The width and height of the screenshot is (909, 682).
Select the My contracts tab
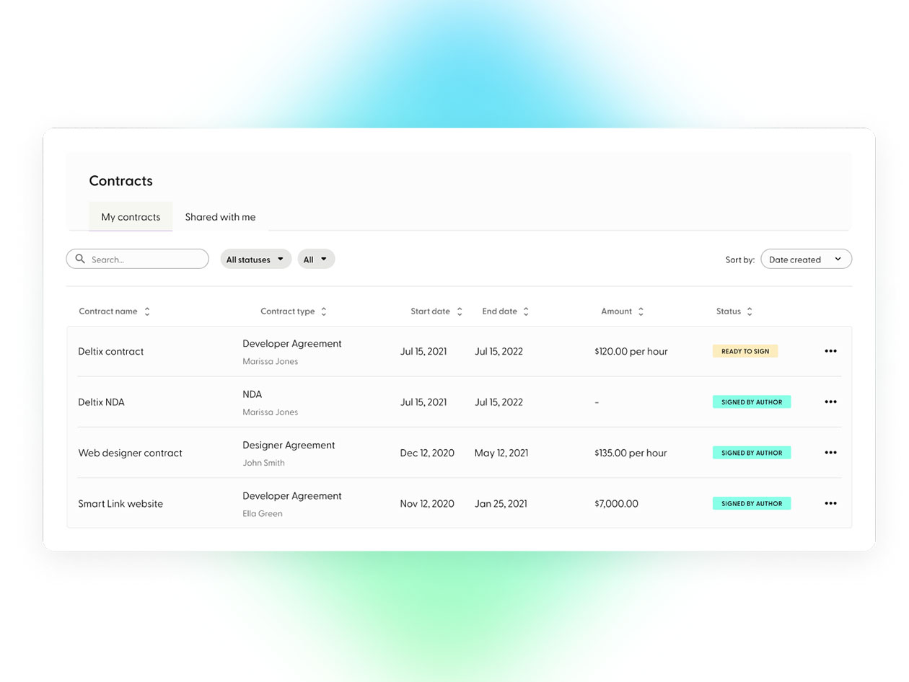[x=131, y=216]
